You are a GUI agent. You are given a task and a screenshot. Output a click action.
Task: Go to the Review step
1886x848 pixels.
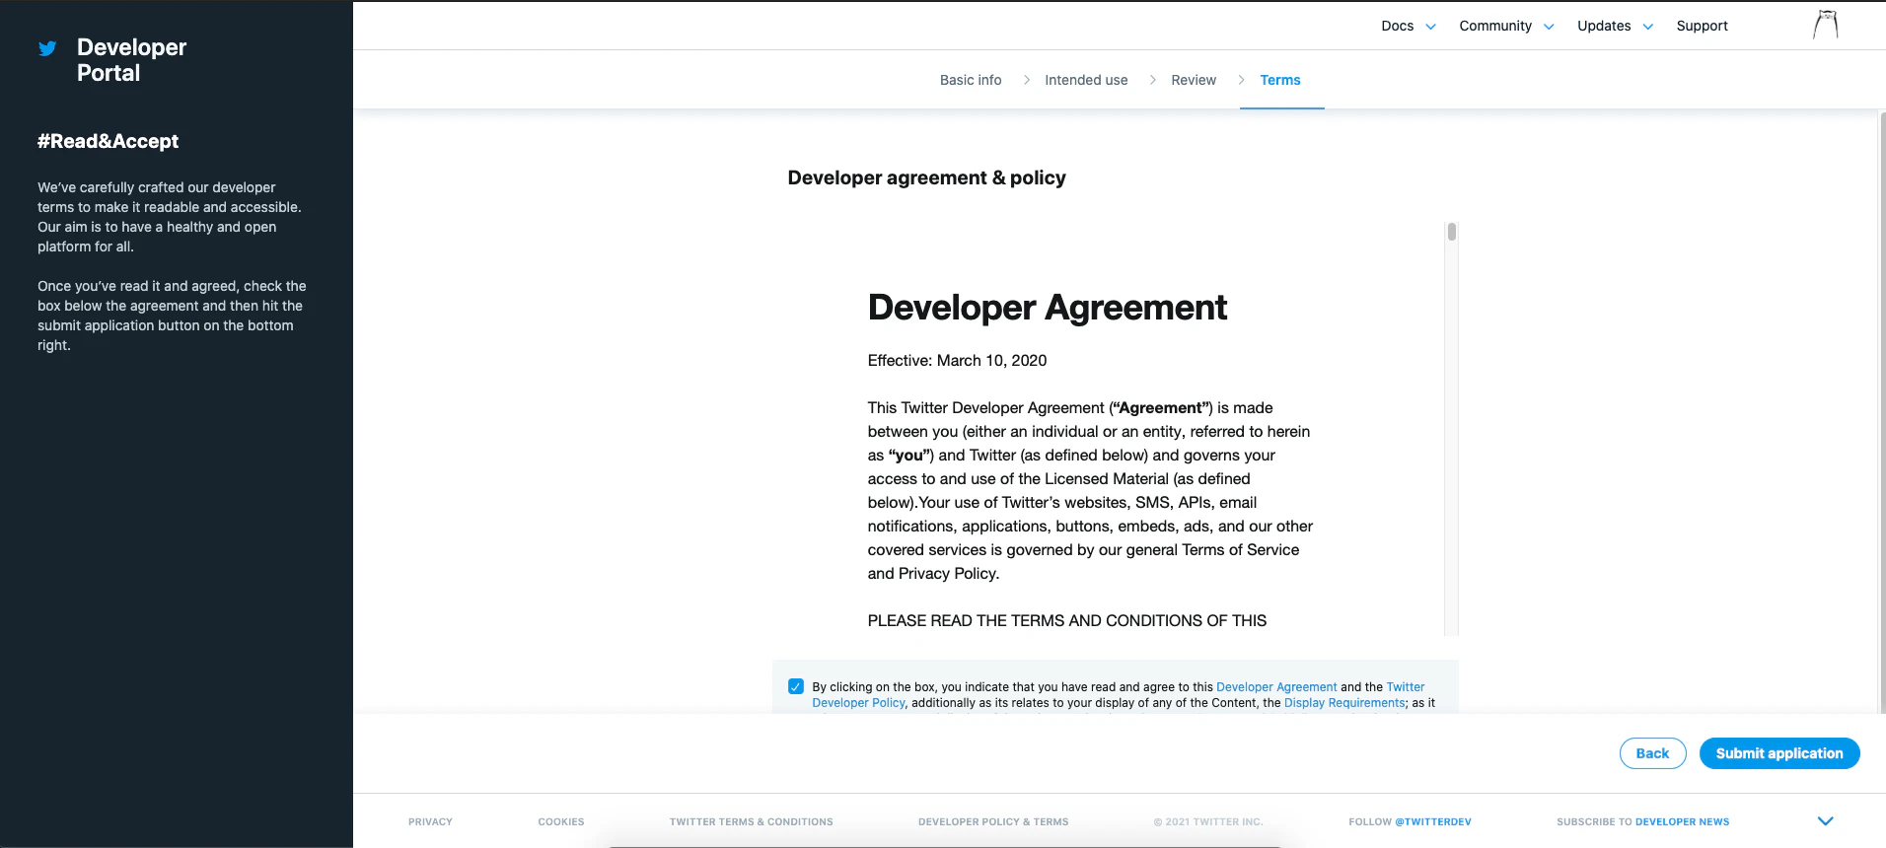1194,80
